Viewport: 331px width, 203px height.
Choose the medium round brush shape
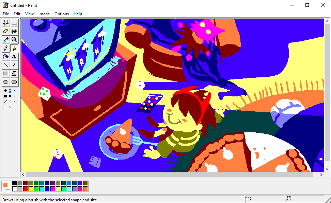10,91
